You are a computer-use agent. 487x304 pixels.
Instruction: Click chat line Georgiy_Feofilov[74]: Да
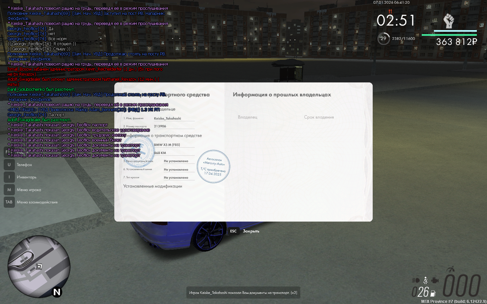click(x=30, y=28)
